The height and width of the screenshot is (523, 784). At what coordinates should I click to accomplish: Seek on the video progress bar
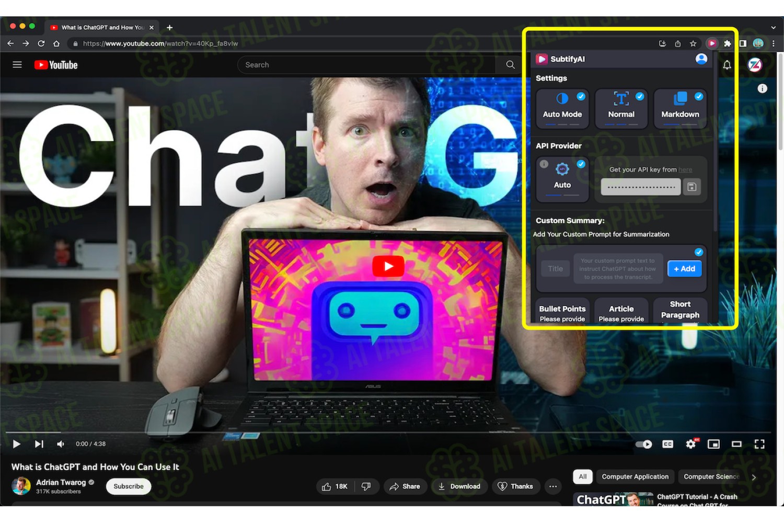tap(388, 433)
